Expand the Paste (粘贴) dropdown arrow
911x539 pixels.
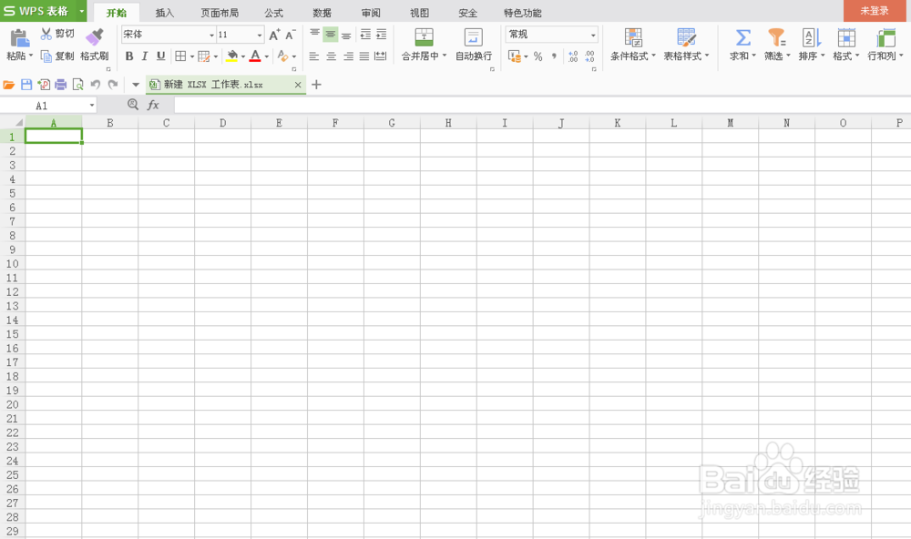(31, 56)
